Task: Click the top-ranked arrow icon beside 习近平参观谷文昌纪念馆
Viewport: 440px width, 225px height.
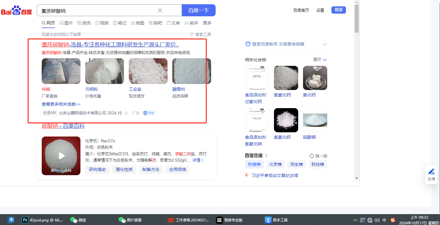Action: click(x=246, y=175)
